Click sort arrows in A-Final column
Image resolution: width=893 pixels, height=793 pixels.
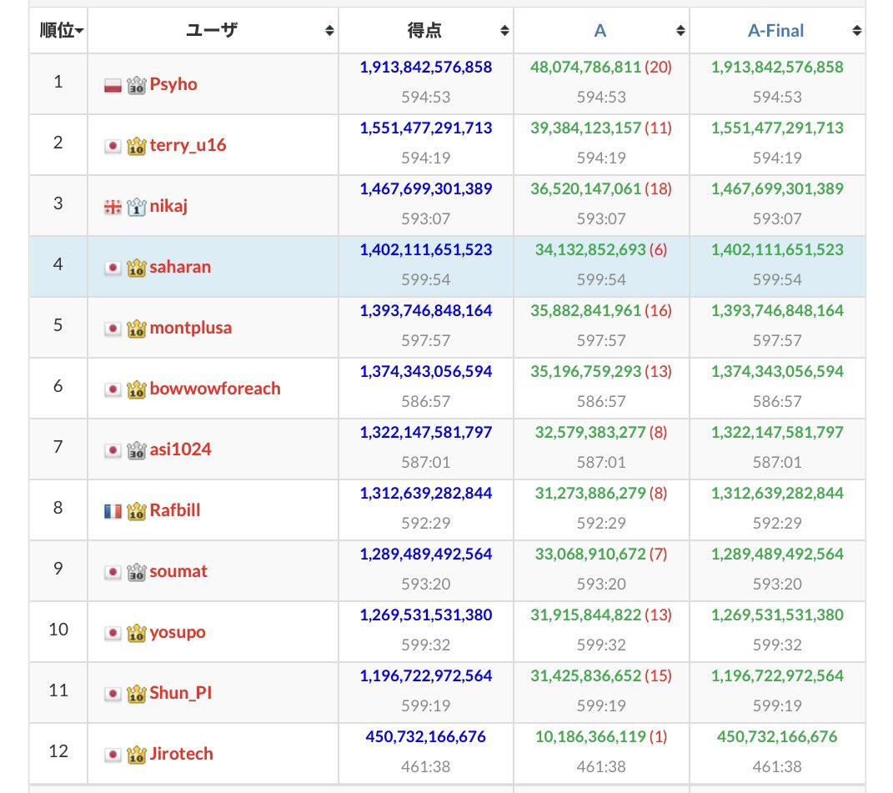click(857, 31)
